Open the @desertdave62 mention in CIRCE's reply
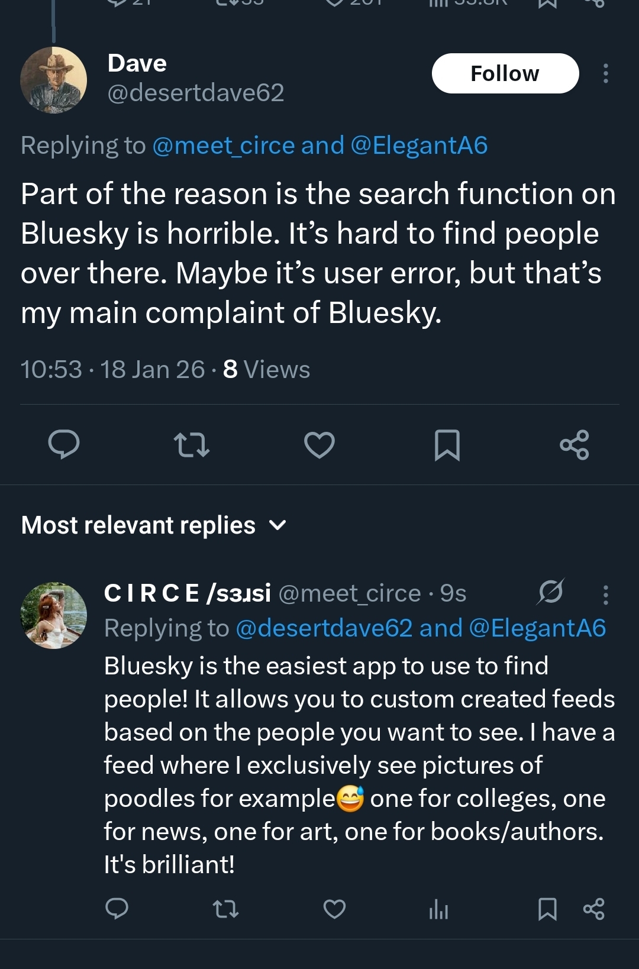Viewport: 639px width, 969px height. (x=324, y=628)
